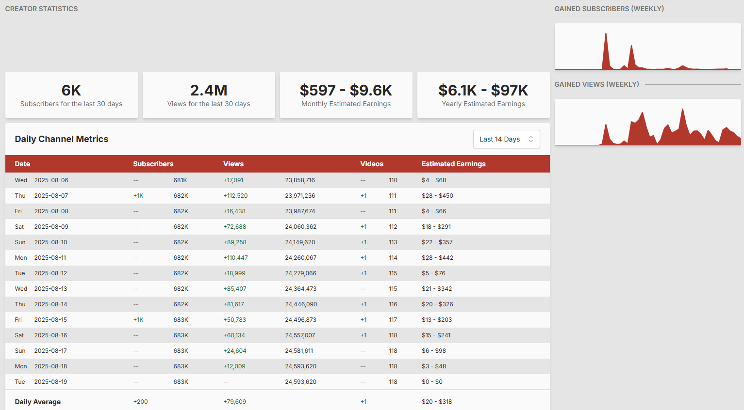Click the Estimated Earnings column header
This screenshot has width=744, height=410.
click(x=453, y=164)
